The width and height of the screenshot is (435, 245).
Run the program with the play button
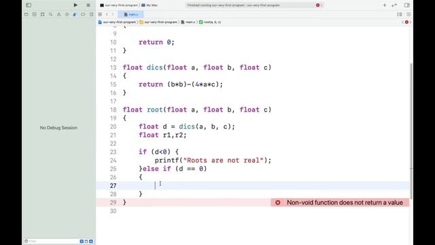pos(75,5)
